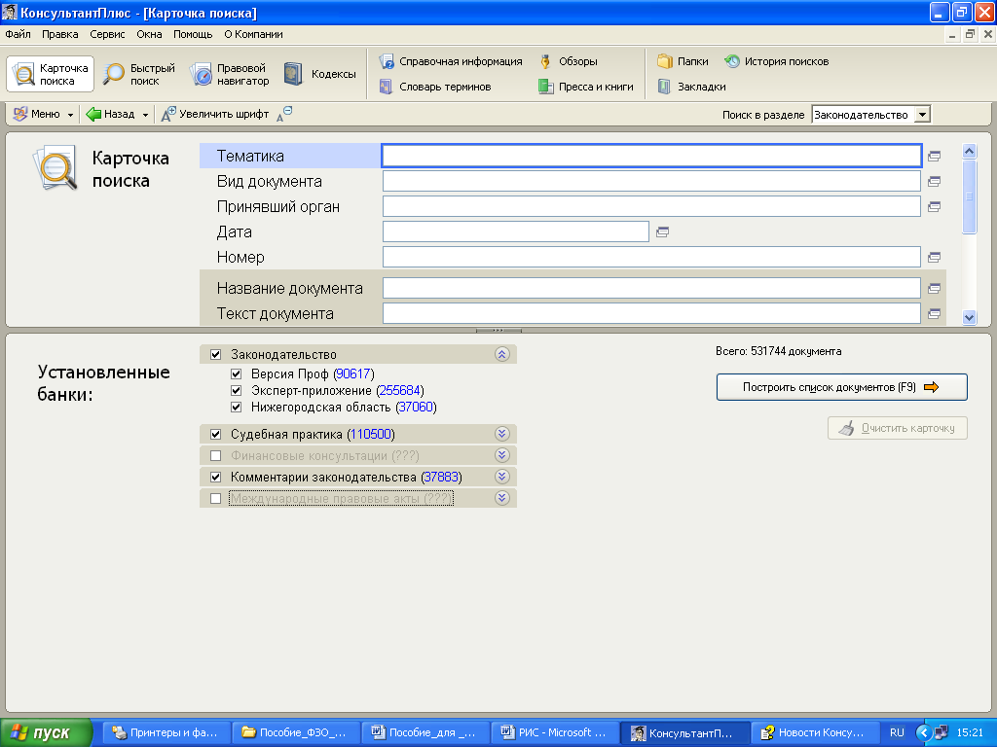The height and width of the screenshot is (747, 997).
Task: Click search card scroll down arrow
Action: coord(970,318)
